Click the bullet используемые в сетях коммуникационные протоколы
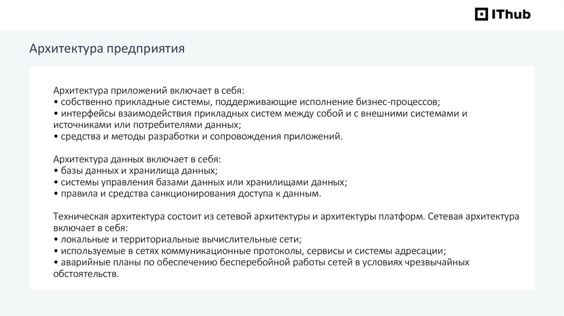The width and height of the screenshot is (564, 316). pos(250,251)
